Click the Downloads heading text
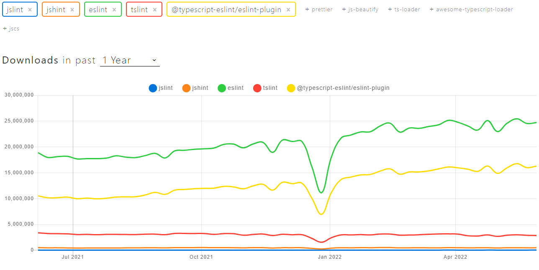 [x=30, y=60]
